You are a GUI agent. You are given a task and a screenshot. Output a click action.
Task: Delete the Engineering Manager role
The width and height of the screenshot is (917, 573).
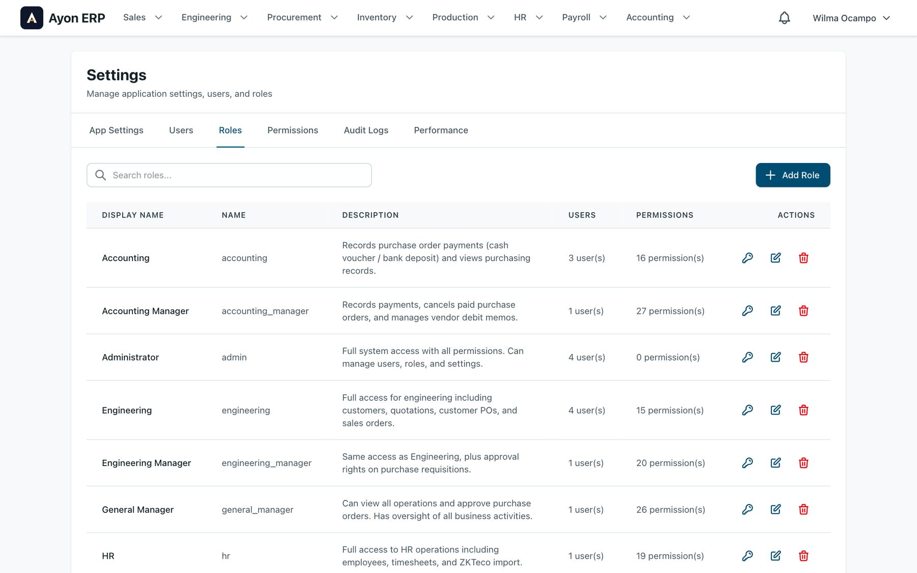803,462
